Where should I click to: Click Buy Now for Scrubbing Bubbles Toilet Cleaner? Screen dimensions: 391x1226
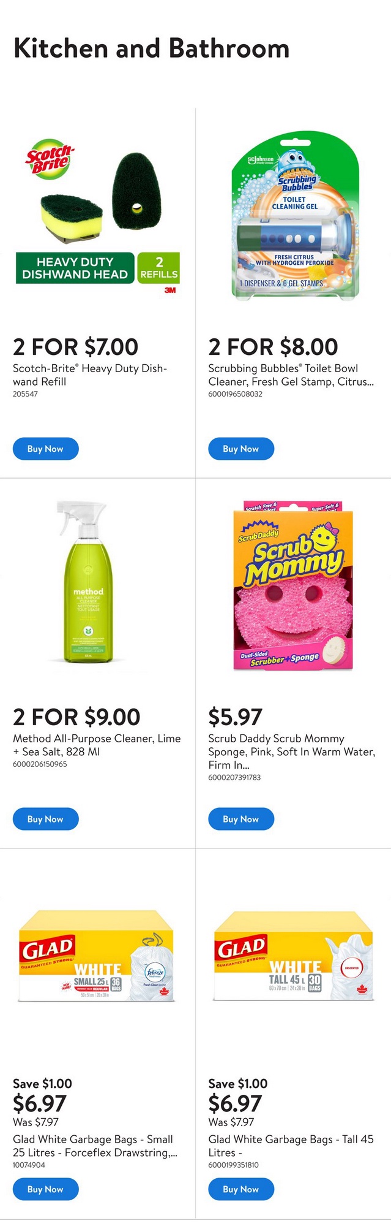241,449
